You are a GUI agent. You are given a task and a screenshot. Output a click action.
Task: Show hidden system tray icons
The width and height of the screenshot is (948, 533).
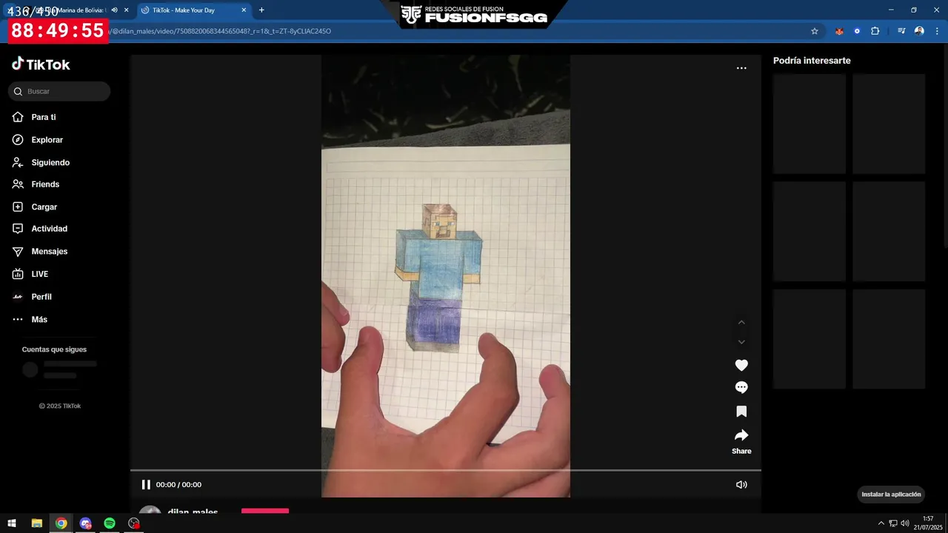[x=881, y=523]
